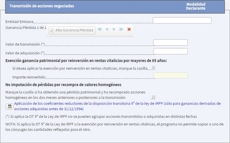Click the Alta Ganancia/Pérdida button
Image resolution: width=230 pixels, height=143 pixels.
coord(72,30)
